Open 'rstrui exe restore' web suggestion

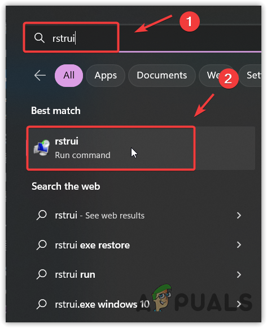(139, 245)
